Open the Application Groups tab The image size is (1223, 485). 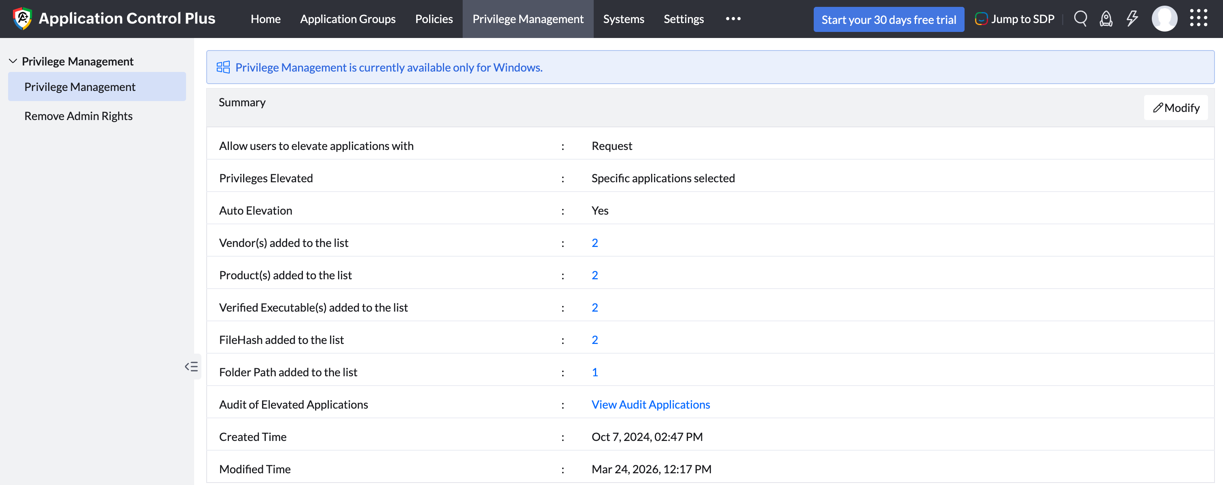347,19
